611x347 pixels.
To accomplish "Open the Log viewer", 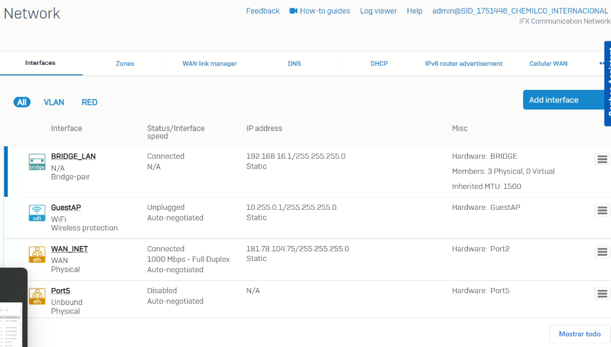I will click(x=378, y=11).
